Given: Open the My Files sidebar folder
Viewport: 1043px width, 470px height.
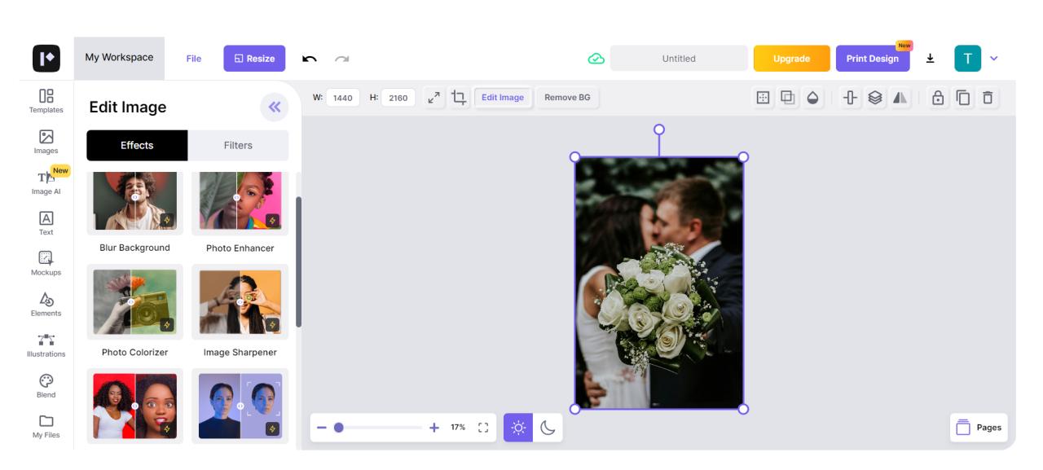Looking at the screenshot, I should [x=46, y=426].
